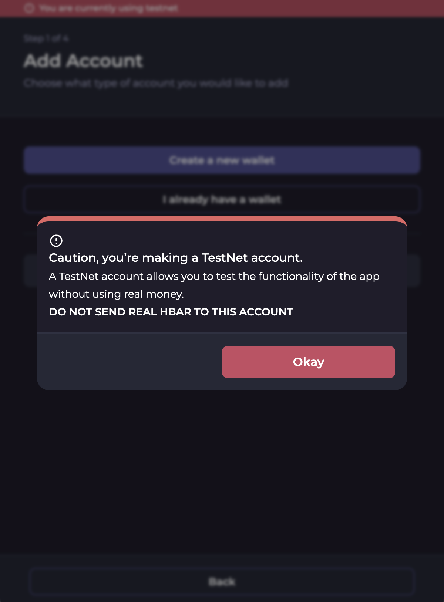The width and height of the screenshot is (444, 602).
Task: Click the 'Add Account' heading
Action: [x=83, y=60]
